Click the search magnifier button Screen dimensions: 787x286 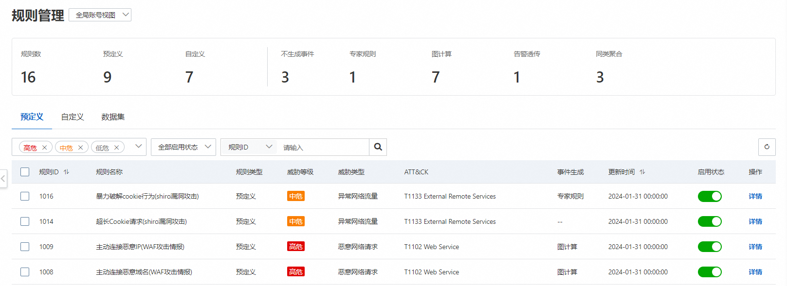[378, 147]
